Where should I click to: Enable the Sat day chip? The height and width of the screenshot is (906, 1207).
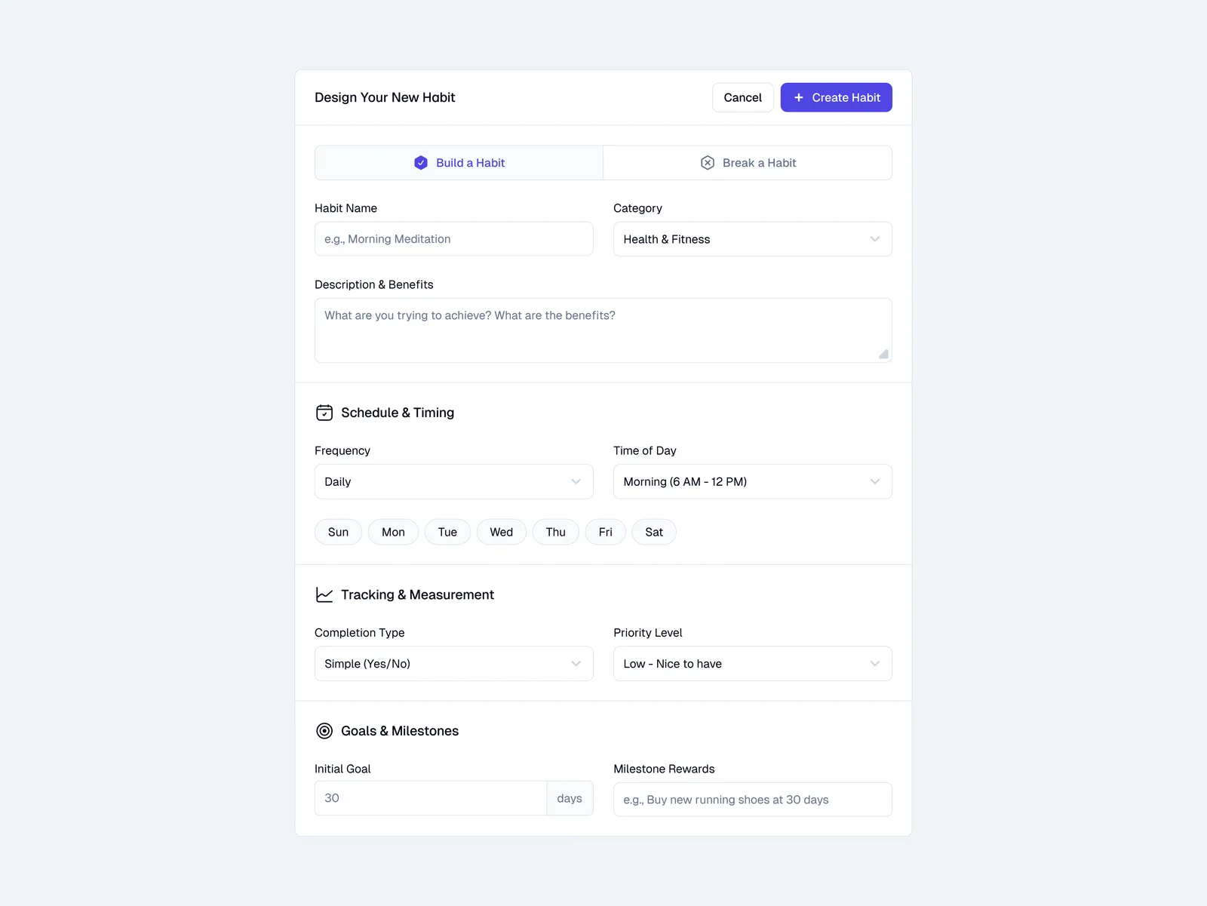coord(654,533)
